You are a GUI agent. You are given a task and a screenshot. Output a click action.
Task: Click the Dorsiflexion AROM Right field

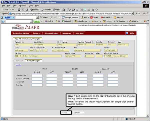coord(37,75)
